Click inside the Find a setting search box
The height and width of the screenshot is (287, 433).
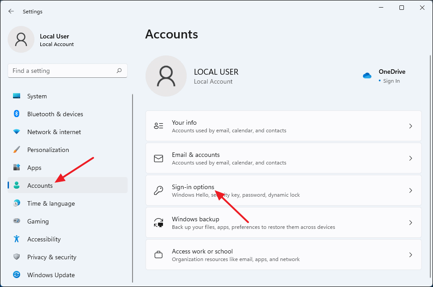pos(67,71)
